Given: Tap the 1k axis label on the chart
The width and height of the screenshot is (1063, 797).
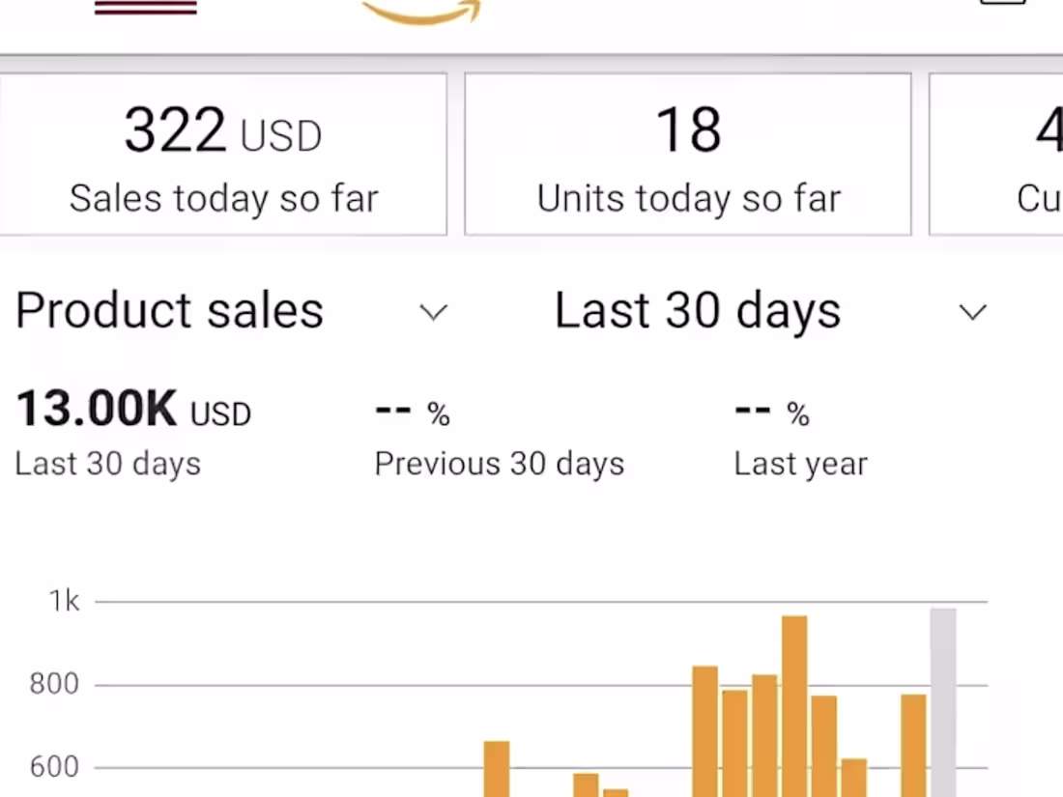Looking at the screenshot, I should point(64,601).
